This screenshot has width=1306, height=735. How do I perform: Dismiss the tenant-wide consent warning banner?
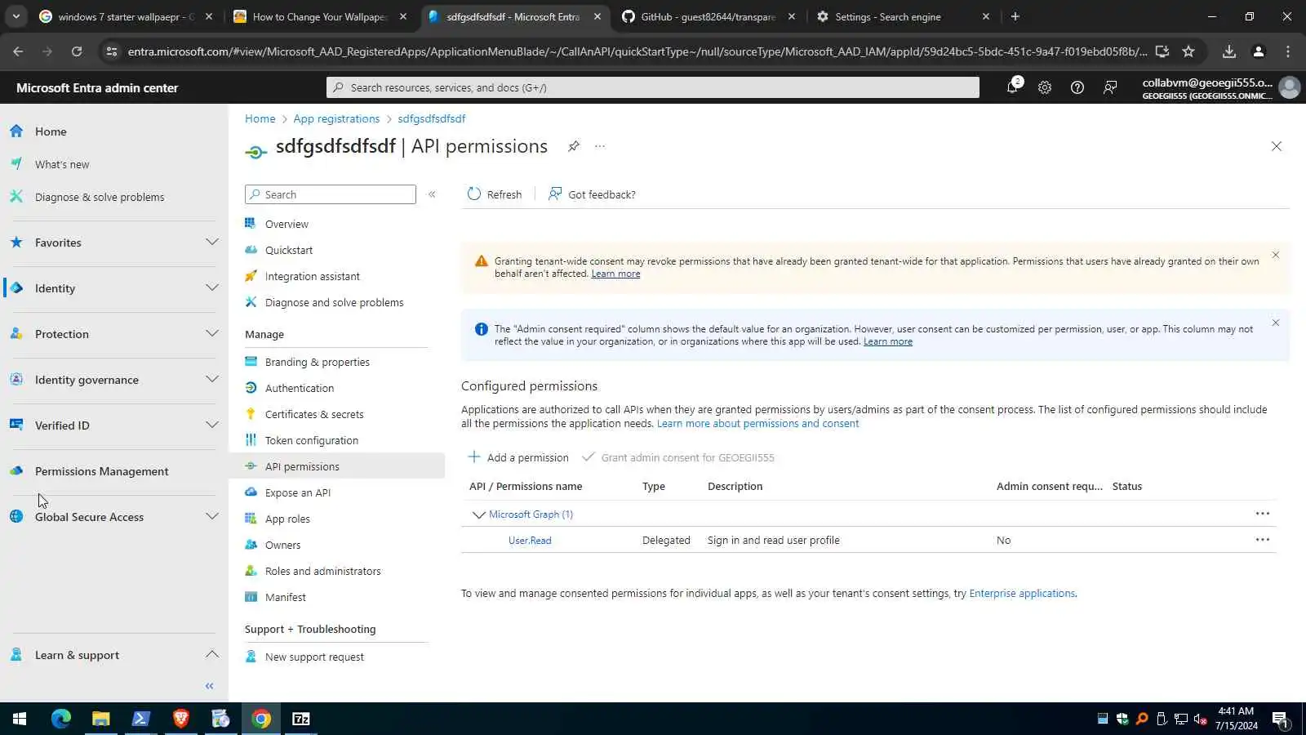click(x=1276, y=255)
